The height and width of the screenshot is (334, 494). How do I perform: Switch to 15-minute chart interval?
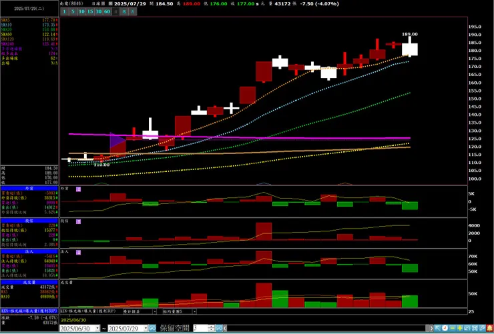click(x=90, y=11)
